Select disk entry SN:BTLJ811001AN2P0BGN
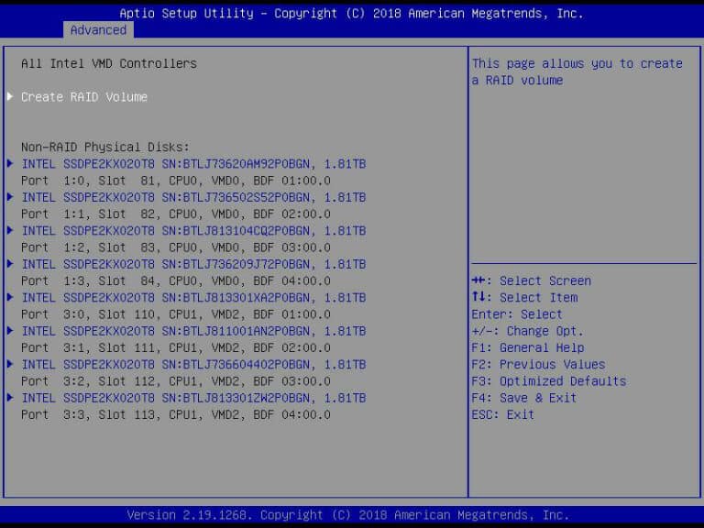Viewport: 704px width, 528px height. click(x=193, y=331)
